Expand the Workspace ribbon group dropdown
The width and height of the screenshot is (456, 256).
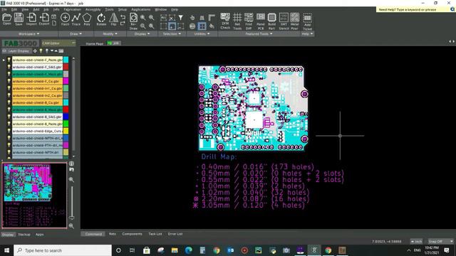coord(28,34)
